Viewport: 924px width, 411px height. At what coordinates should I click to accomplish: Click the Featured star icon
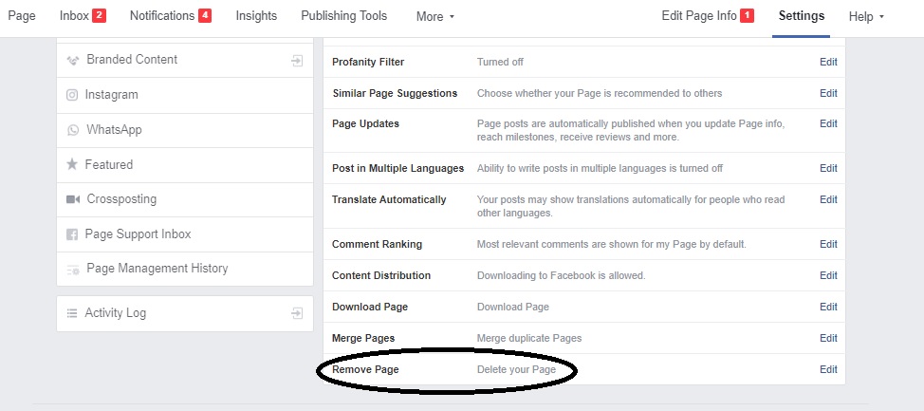pyautogui.click(x=72, y=164)
